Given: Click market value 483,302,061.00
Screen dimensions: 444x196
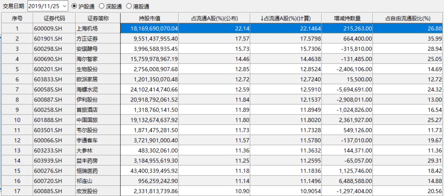Looking at the screenshot, I should pyautogui.click(x=150, y=150).
